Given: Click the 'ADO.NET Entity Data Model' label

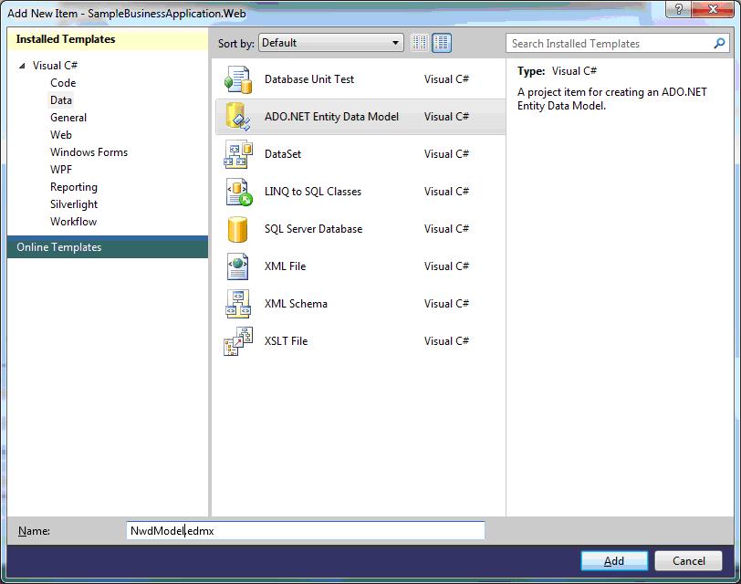Looking at the screenshot, I should (331, 117).
